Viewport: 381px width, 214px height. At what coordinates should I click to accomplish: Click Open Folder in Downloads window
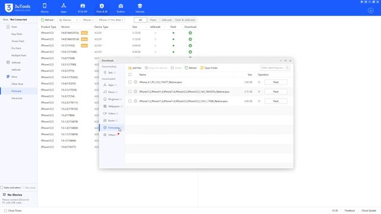pyautogui.click(x=209, y=68)
